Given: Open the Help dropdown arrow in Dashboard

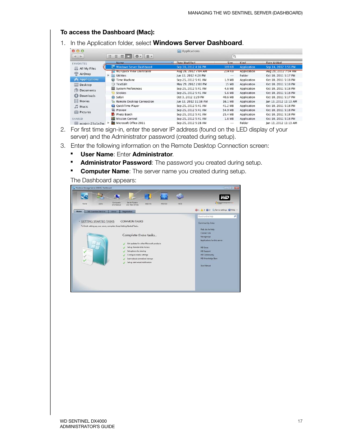Looking at the screenshot, I should pyautogui.click(x=237, y=210).
